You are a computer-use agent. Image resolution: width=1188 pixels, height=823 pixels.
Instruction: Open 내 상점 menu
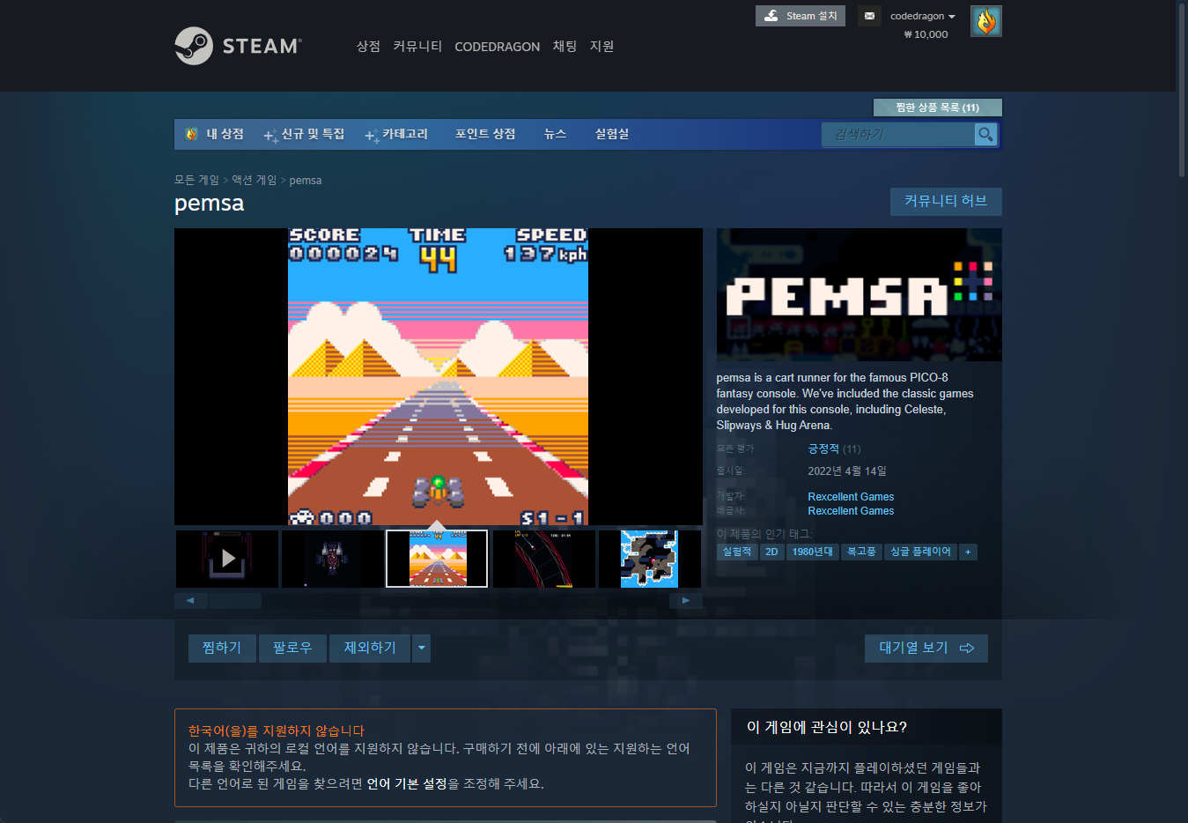coord(216,134)
